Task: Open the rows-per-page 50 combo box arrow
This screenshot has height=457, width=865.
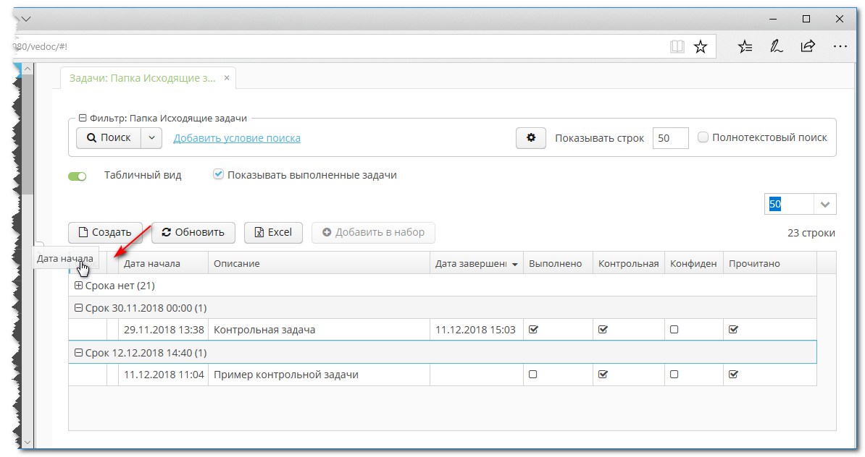Action: [824, 205]
